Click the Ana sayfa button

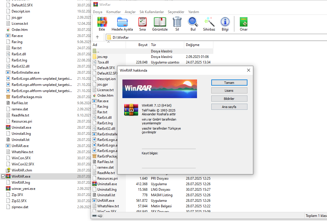(x=229, y=107)
